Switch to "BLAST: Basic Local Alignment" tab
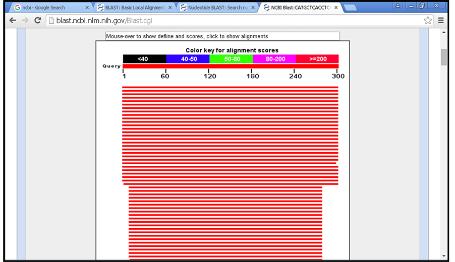Screen dimensions: 455x262 click(131, 8)
